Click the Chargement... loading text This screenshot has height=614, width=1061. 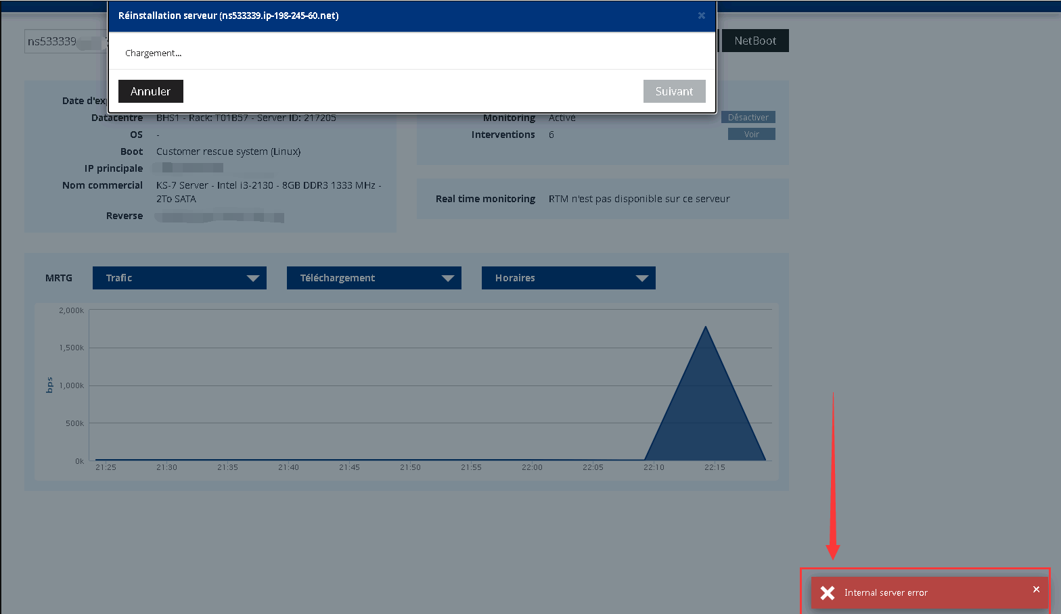pos(153,53)
